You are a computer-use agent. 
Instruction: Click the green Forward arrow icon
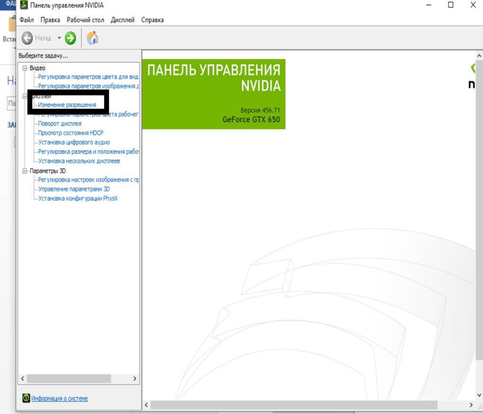pos(70,38)
